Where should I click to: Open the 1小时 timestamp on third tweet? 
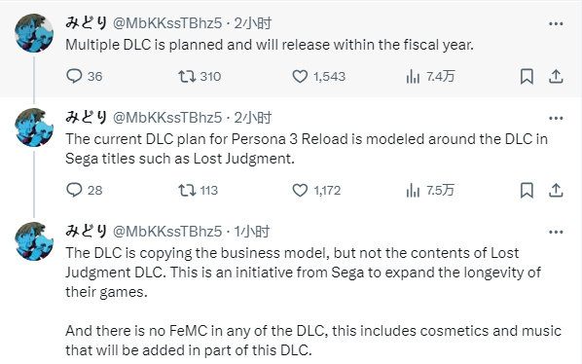[252, 232]
